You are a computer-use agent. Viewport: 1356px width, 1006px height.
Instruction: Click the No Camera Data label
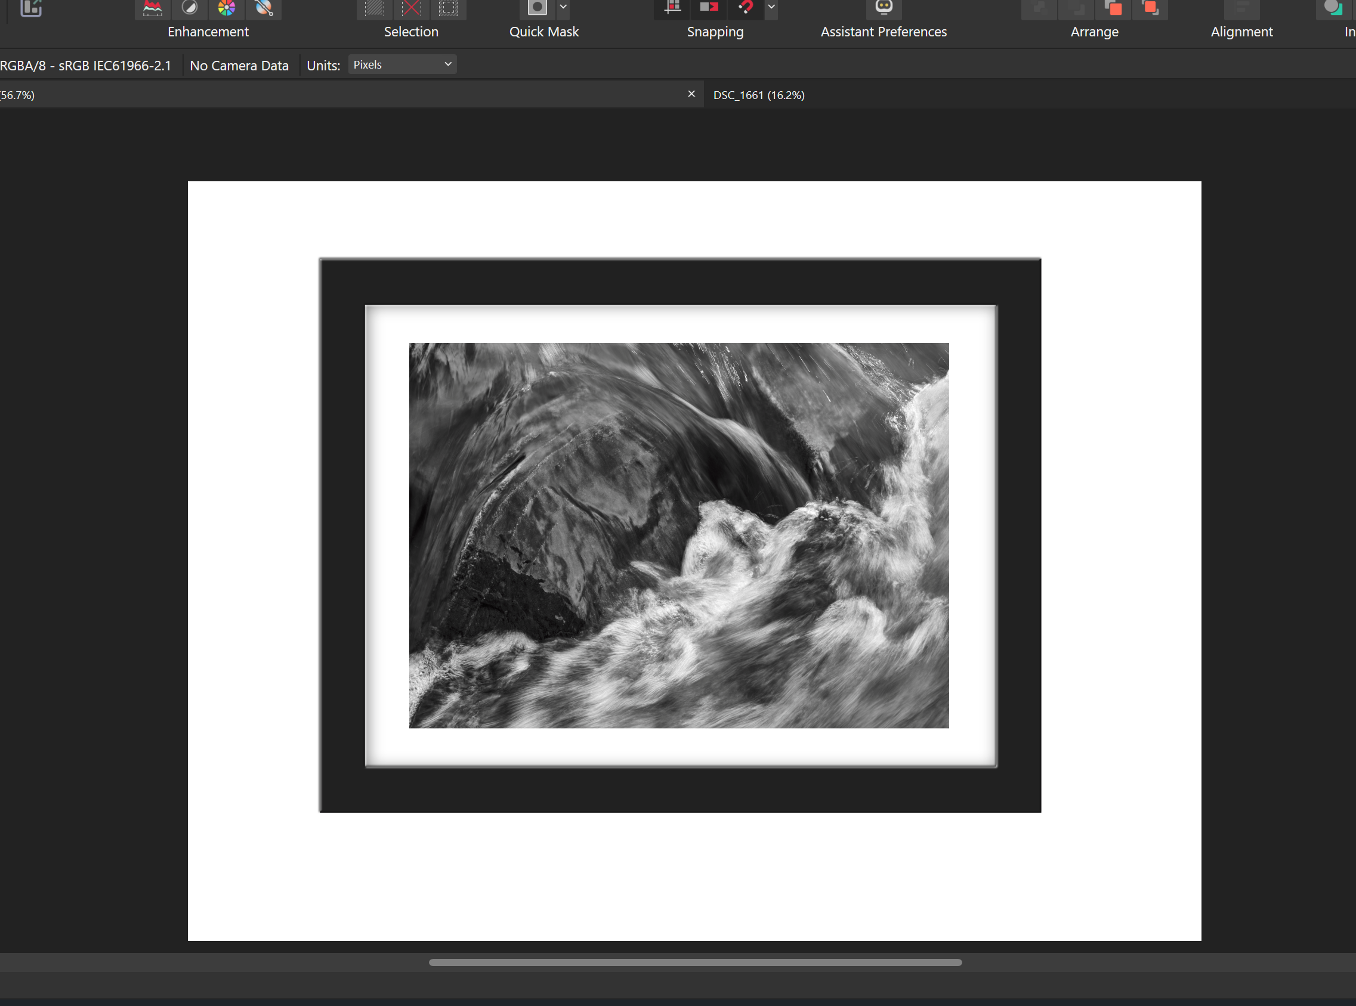point(239,66)
